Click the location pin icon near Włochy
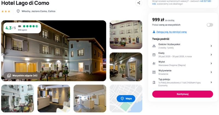Viewport: 219px width, 115px height. [x=18, y=11]
